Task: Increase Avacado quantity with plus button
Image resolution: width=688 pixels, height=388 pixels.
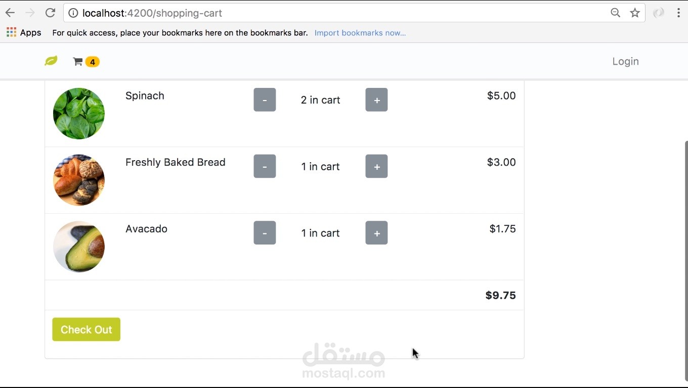Action: [376, 233]
